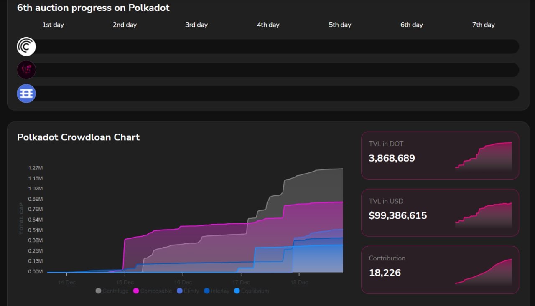Viewport: 535px width, 306px height.
Task: Click the '1st day' label
Action: tap(53, 25)
